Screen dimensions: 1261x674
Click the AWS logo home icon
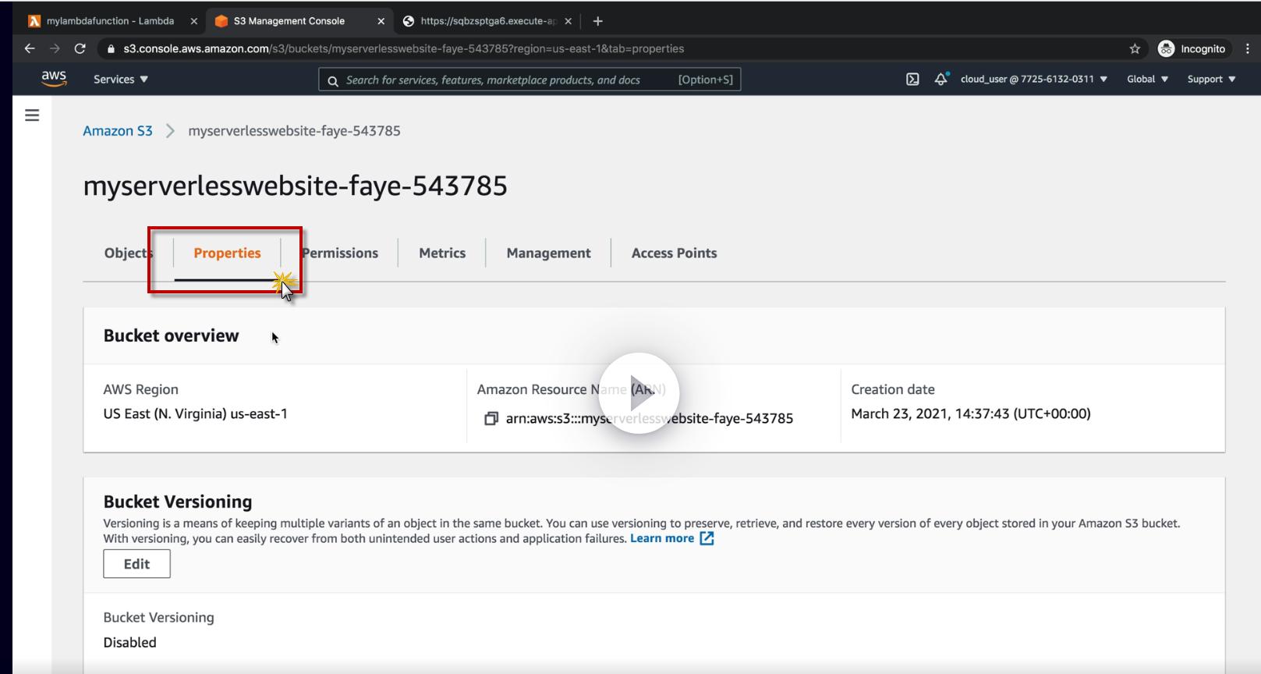tap(54, 79)
